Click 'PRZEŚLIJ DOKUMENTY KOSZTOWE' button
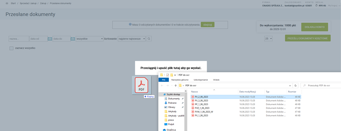The image size is (341, 131). click(308, 38)
